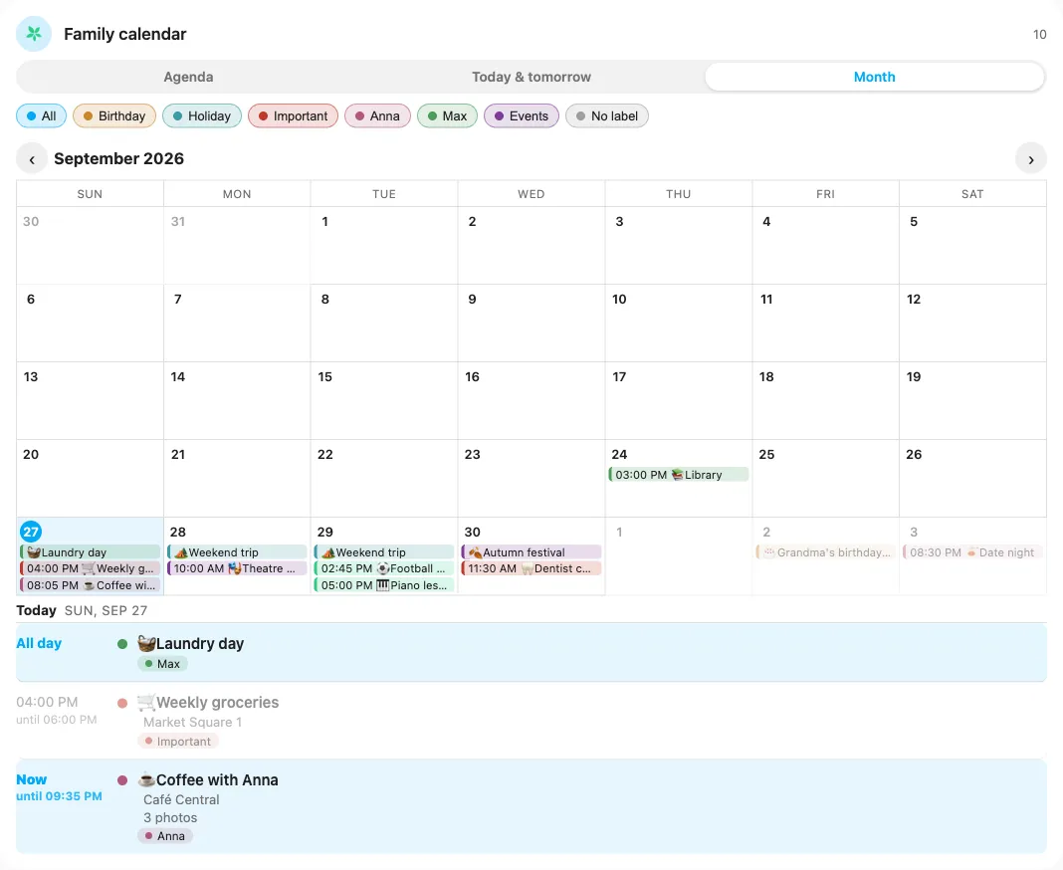
Task: Toggle the Holiday label filter
Action: (x=202, y=115)
